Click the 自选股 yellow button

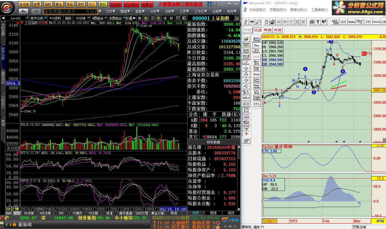tap(24, 4)
